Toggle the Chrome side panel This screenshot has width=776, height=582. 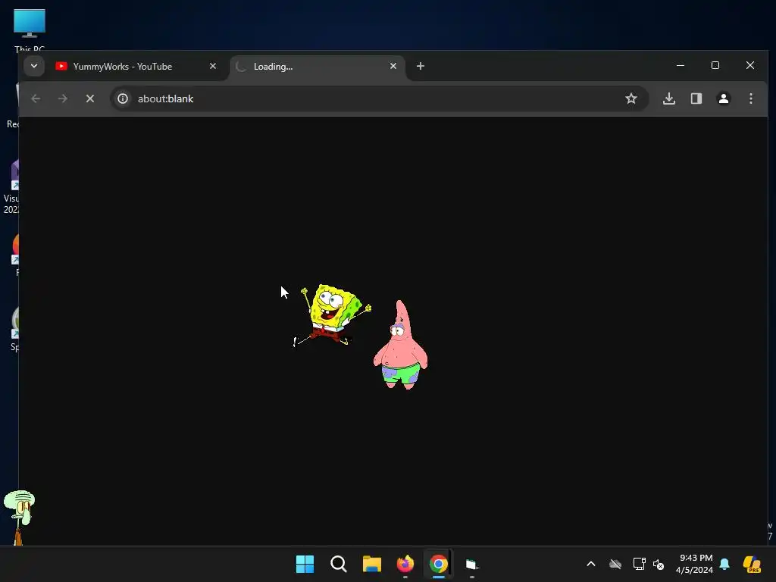(696, 99)
